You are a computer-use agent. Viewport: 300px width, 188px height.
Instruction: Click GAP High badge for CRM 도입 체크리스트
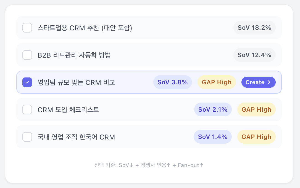pyautogui.click(x=256, y=109)
